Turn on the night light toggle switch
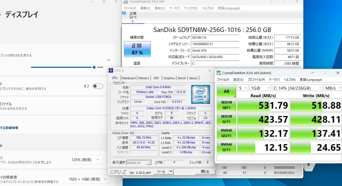 (98, 86)
